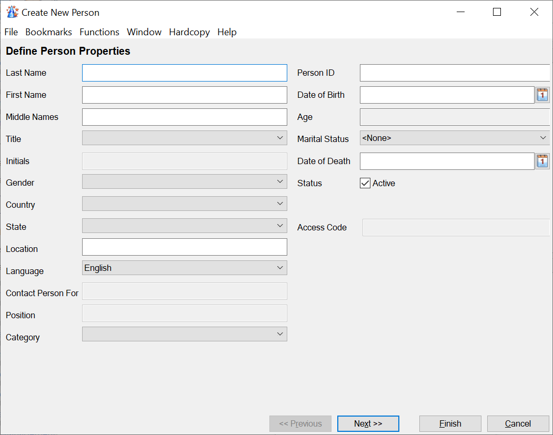Image resolution: width=553 pixels, height=435 pixels.
Task: Click the Location text field
Action: coord(184,247)
